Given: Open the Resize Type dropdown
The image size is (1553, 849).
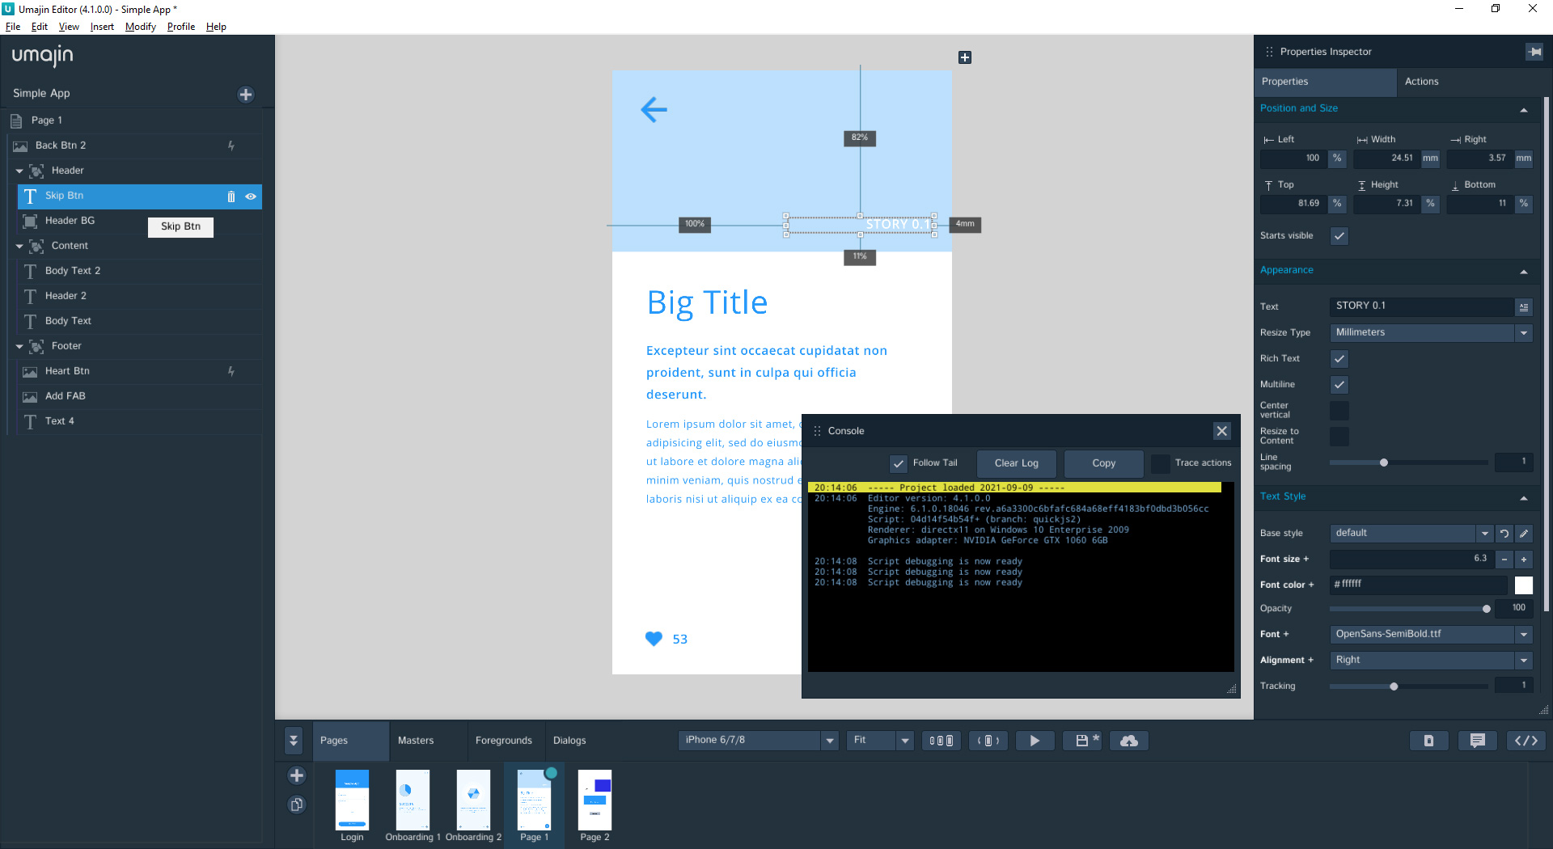Looking at the screenshot, I should click(1524, 332).
